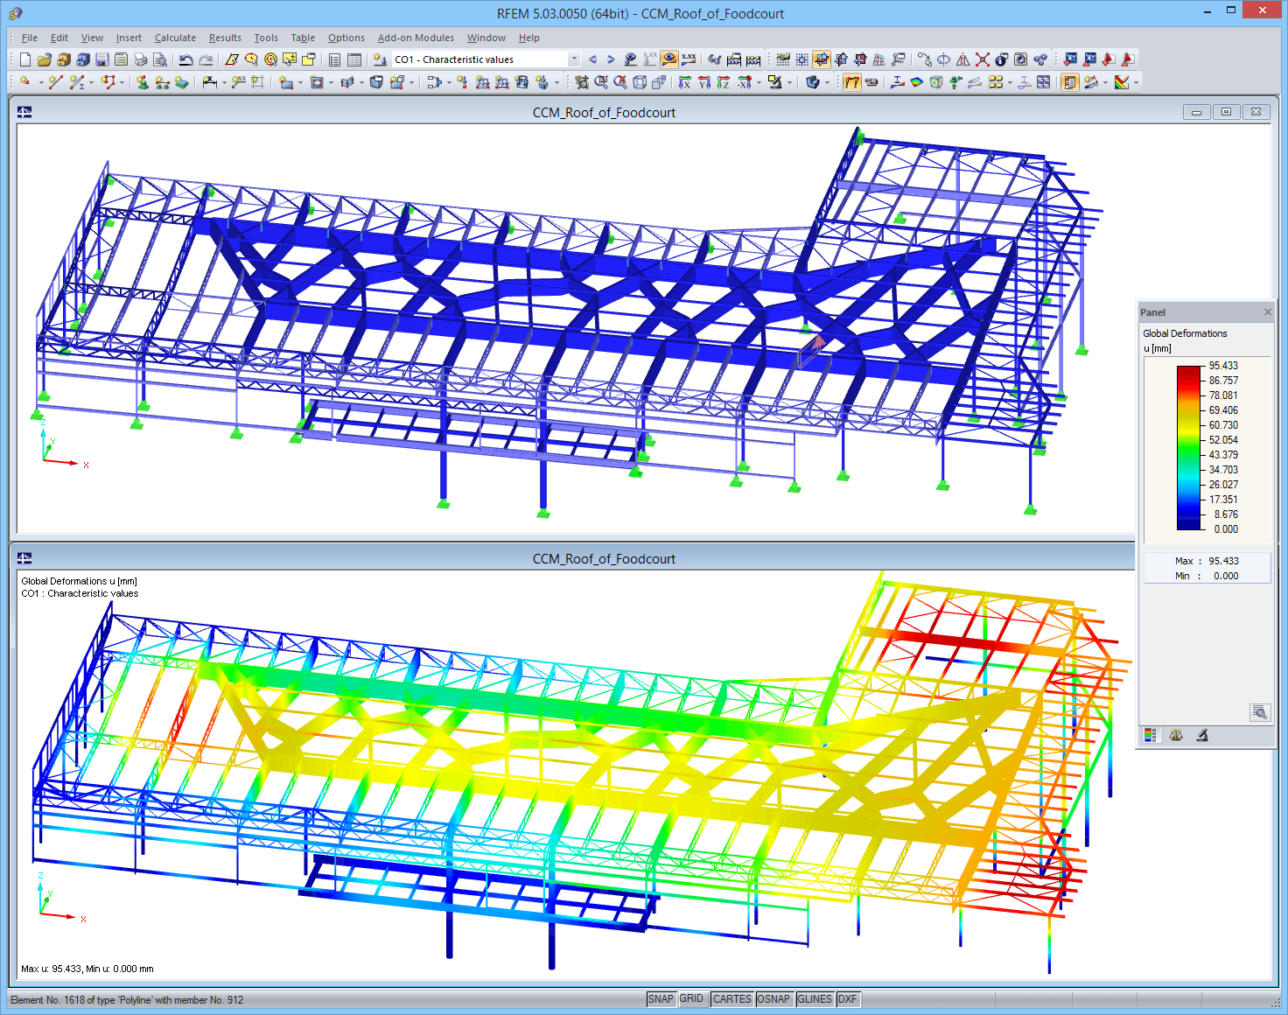Activate the isometric view icon
This screenshot has width=1288, height=1015.
point(639,82)
